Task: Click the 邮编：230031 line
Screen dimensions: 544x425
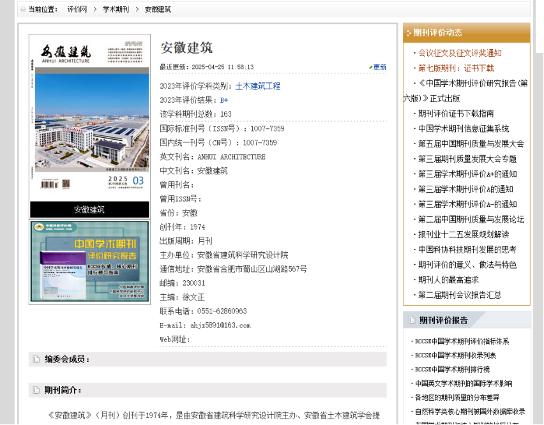Action: tap(183, 283)
